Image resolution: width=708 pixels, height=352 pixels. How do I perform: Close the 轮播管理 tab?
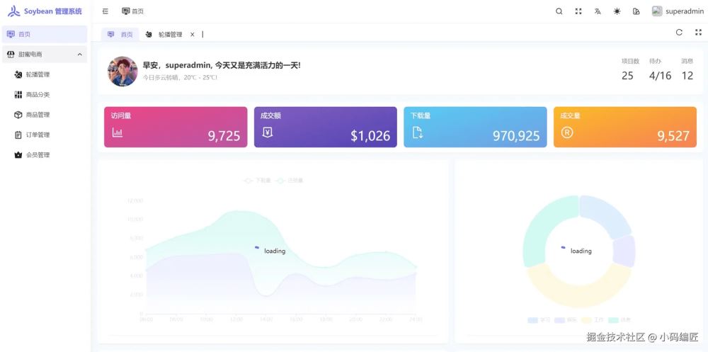(192, 35)
